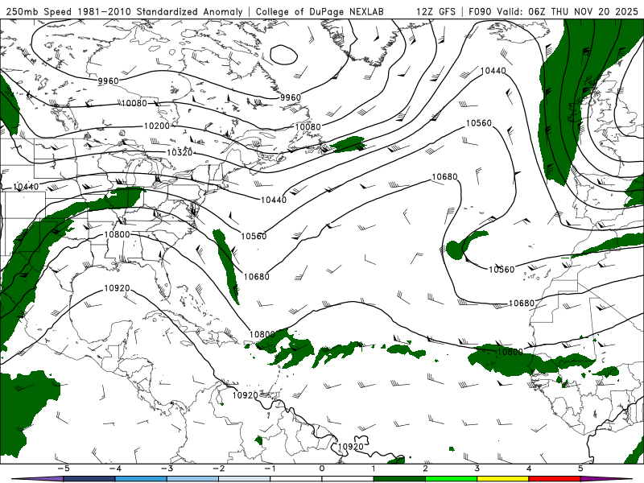This screenshot has width=644, height=483.
Task: Click the closed circular contour over Baffin Bay
Action: pos(283,55)
